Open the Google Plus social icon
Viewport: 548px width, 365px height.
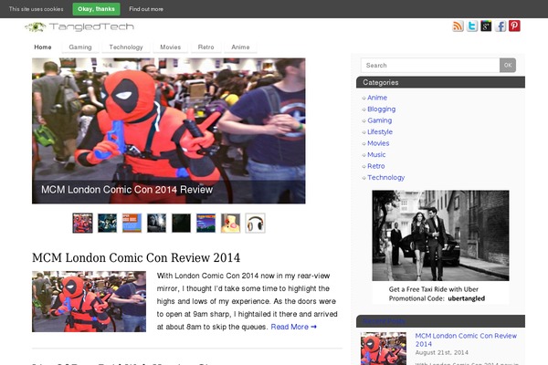coord(486,26)
